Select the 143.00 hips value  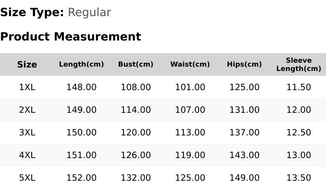pos(244,155)
